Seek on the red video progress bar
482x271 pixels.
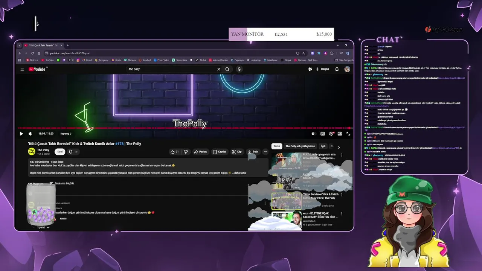(185, 128)
